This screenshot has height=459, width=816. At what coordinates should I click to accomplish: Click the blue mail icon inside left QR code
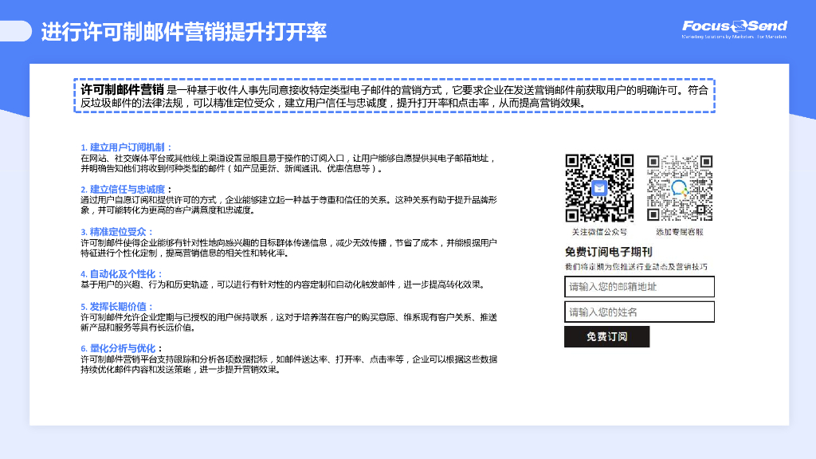click(x=599, y=189)
